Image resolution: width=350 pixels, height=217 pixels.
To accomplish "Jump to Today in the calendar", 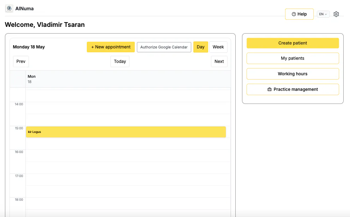I will [x=120, y=61].
